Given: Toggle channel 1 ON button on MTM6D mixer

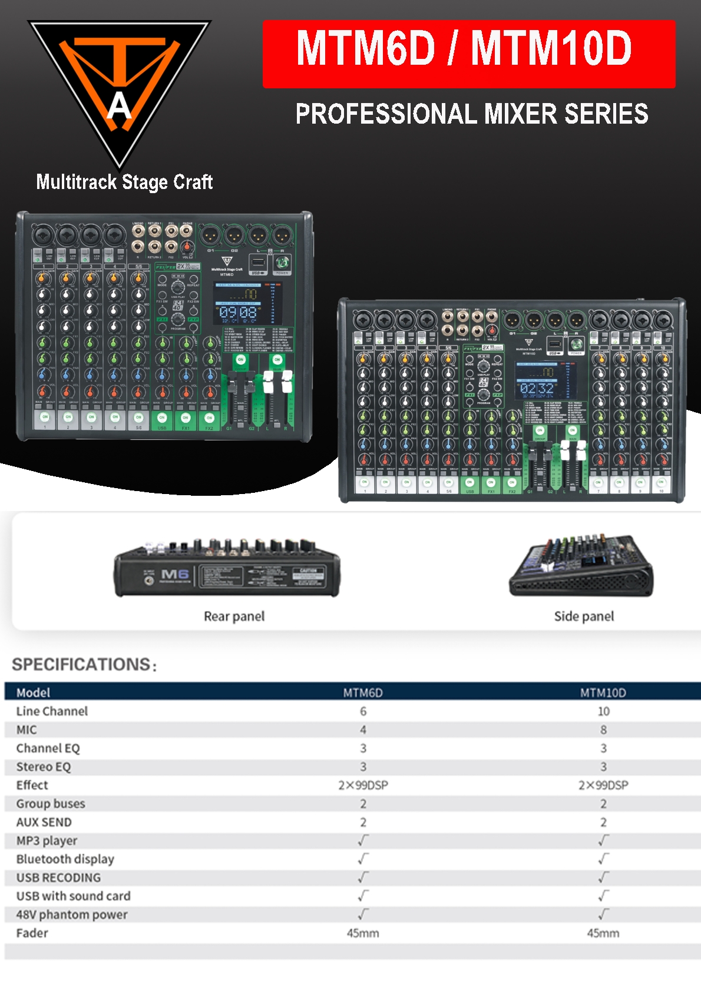Looking at the screenshot, I should (45, 417).
